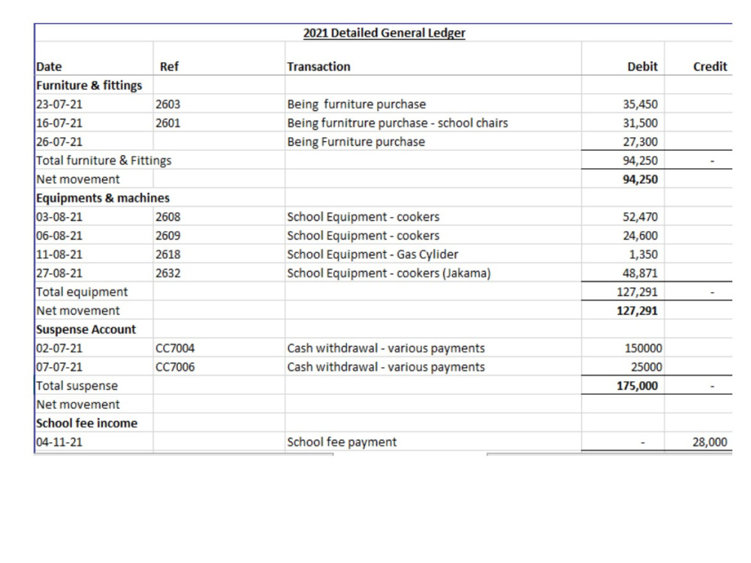
Task: Select total debit 127,291 in the Total equipment row
Action: tap(637, 292)
